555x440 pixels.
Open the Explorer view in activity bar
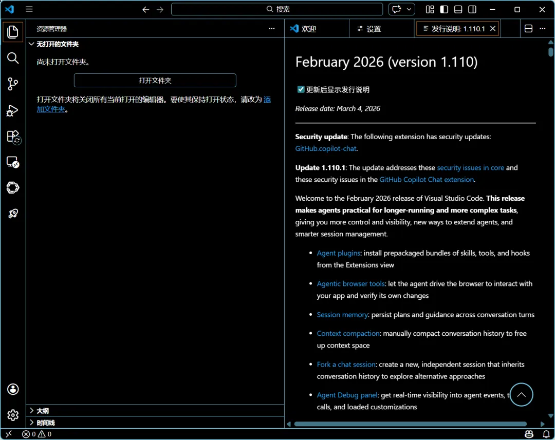[x=13, y=32]
